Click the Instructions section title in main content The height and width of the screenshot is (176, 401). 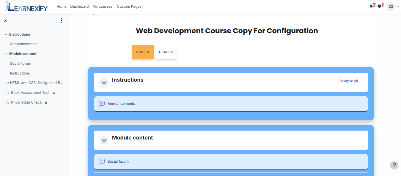[128, 80]
